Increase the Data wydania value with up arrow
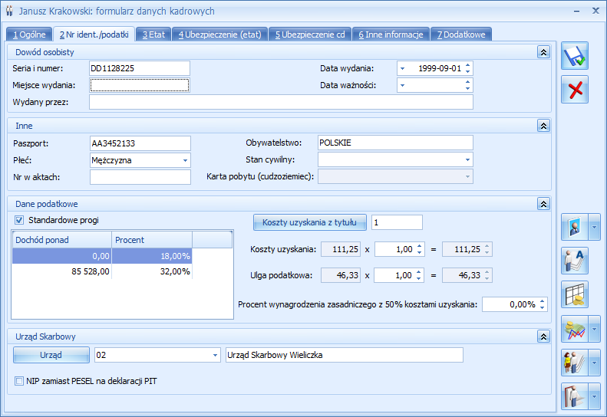 coord(467,65)
